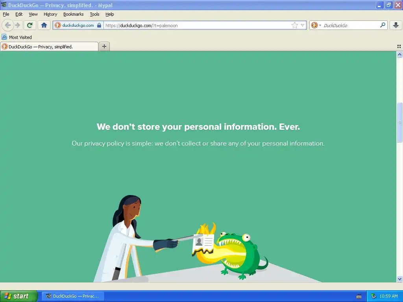Click the scrollbar down arrow
This screenshot has width=403, height=302.
[399, 279]
